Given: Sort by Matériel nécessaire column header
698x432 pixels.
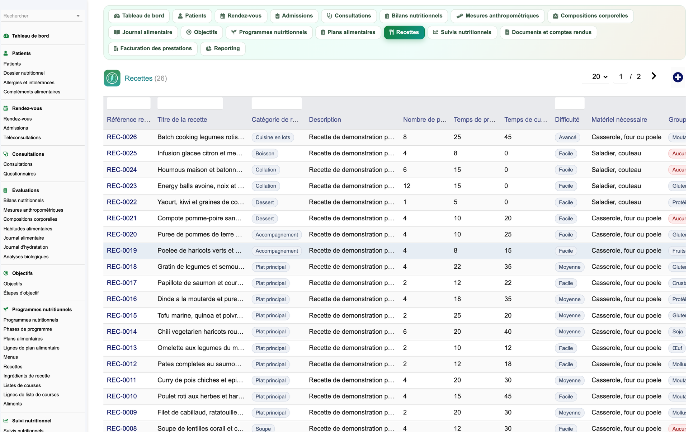Looking at the screenshot, I should [619, 119].
